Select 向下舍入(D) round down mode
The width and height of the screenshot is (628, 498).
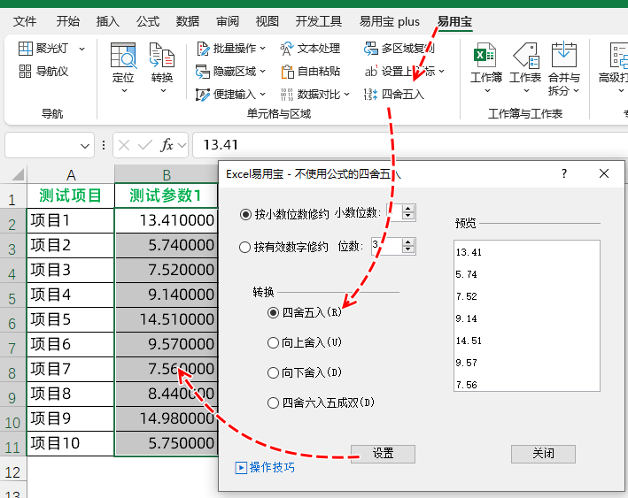pyautogui.click(x=273, y=372)
